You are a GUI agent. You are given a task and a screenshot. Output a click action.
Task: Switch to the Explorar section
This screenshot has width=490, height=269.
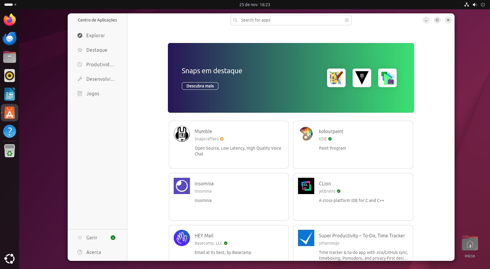pos(95,35)
